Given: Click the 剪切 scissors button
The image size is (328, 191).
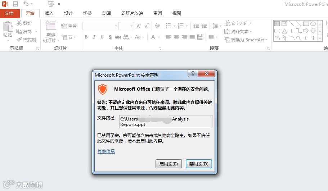Looking at the screenshot, I should pyautogui.click(x=24, y=23).
